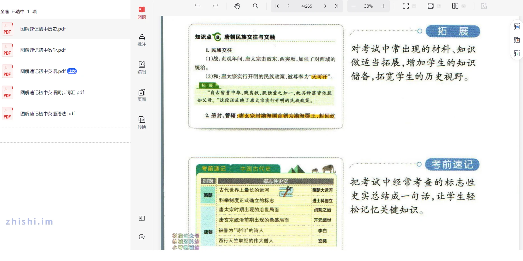Click the page number 4/265 field
The height and width of the screenshot is (261, 523).
(307, 6)
